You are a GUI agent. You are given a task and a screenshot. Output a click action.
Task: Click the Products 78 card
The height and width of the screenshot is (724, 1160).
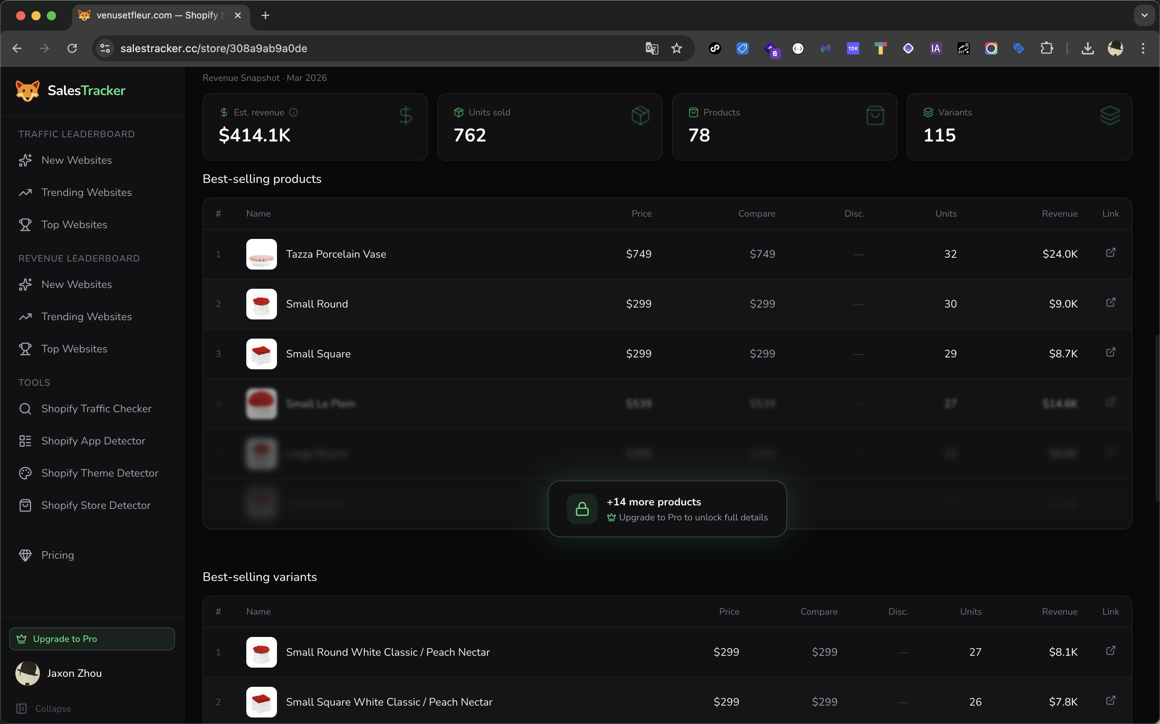tap(784, 127)
